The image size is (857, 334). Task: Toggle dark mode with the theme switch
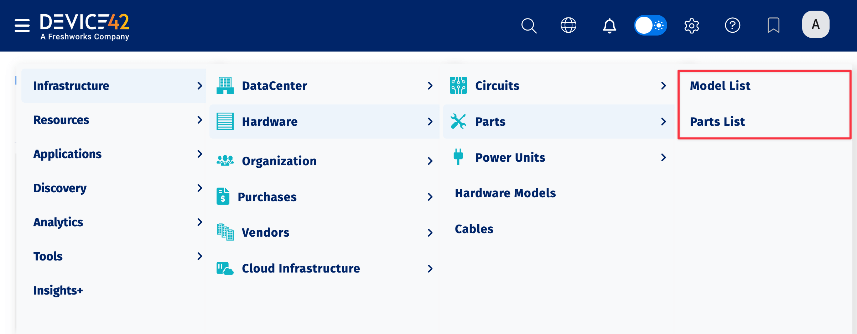click(x=650, y=25)
